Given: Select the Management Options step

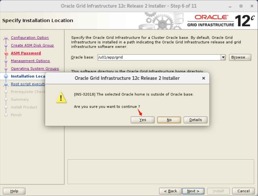Looking at the screenshot, I should [30, 61].
